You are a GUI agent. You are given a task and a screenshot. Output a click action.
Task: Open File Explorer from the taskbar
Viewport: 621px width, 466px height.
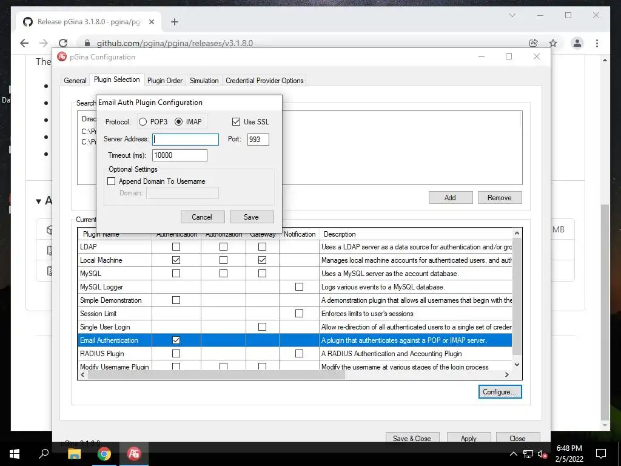pos(74,454)
